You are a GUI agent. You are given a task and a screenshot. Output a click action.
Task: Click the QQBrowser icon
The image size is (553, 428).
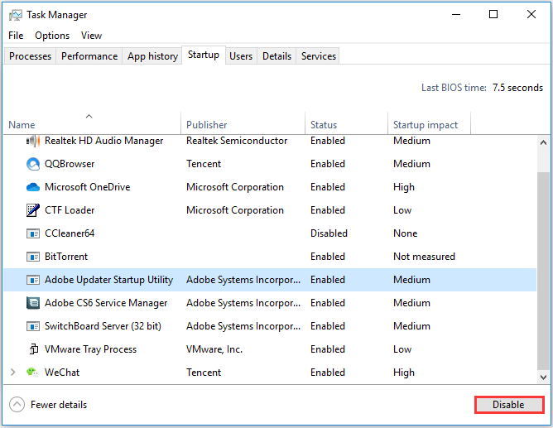pyautogui.click(x=33, y=164)
